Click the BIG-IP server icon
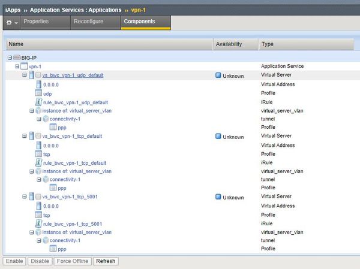 click(x=17, y=58)
